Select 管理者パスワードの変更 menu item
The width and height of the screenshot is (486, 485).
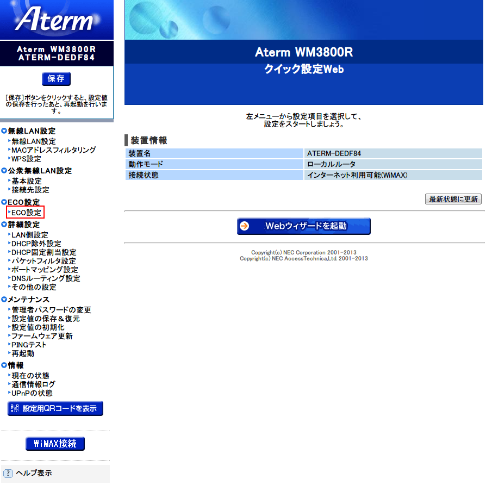click(x=51, y=310)
